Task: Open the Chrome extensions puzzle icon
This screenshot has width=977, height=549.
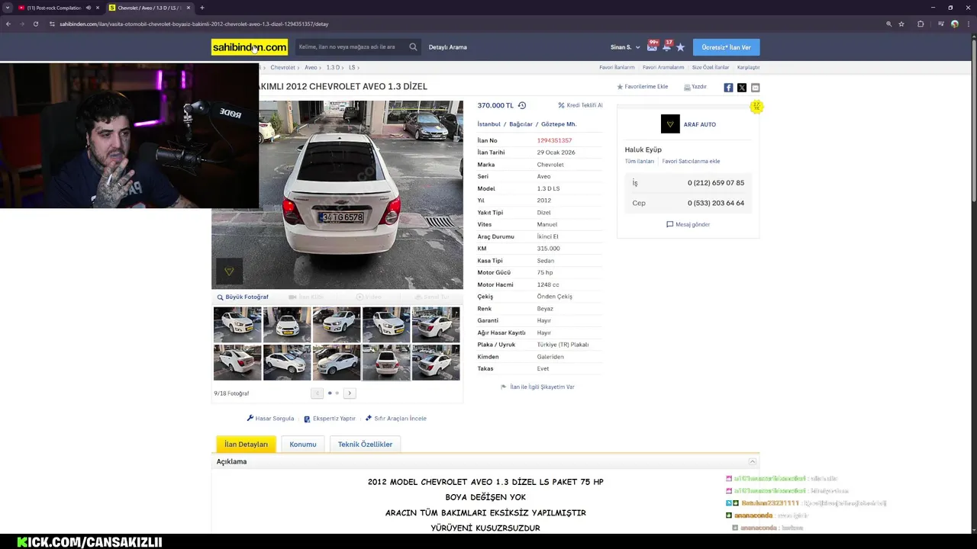Action: (921, 24)
